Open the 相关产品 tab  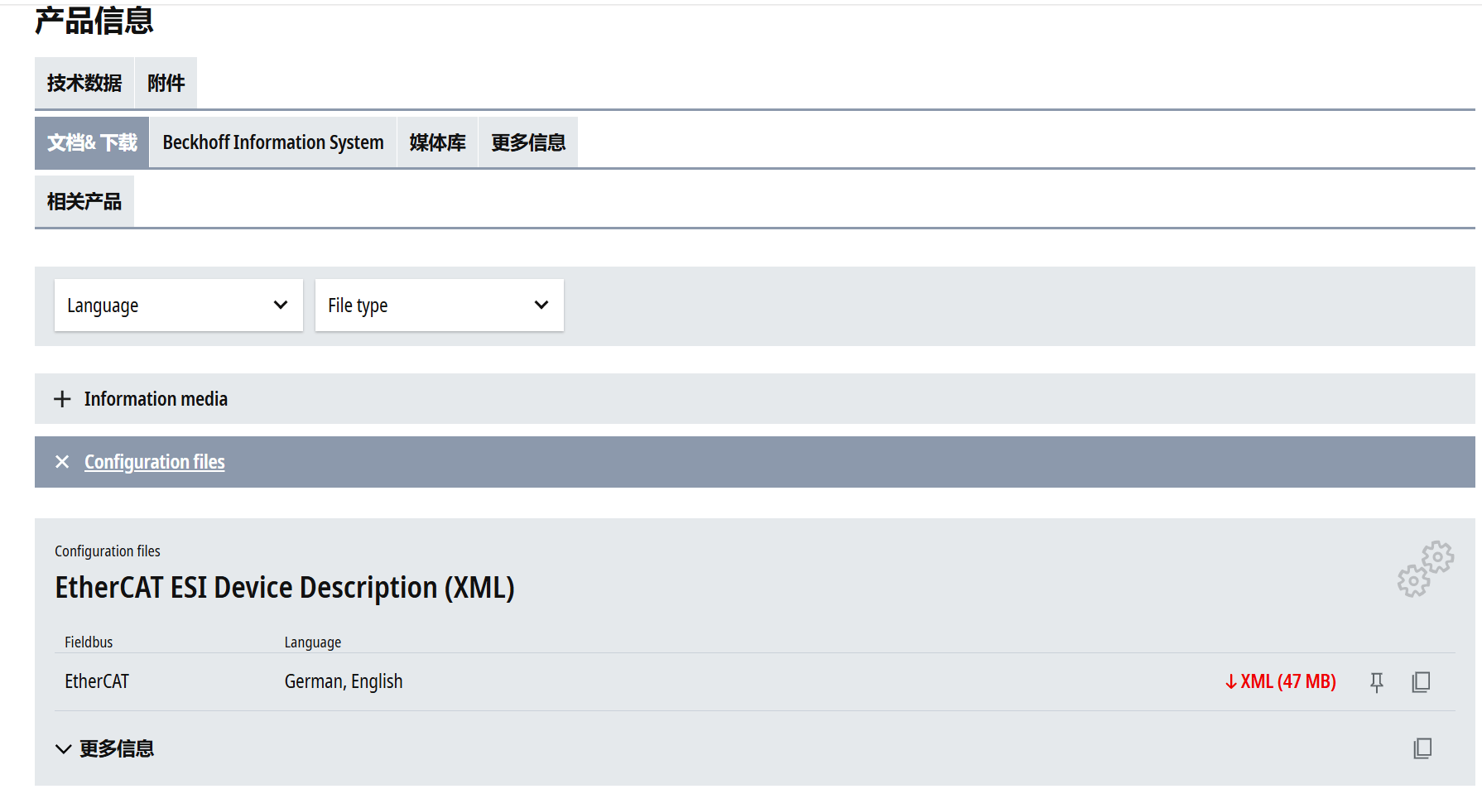point(84,201)
